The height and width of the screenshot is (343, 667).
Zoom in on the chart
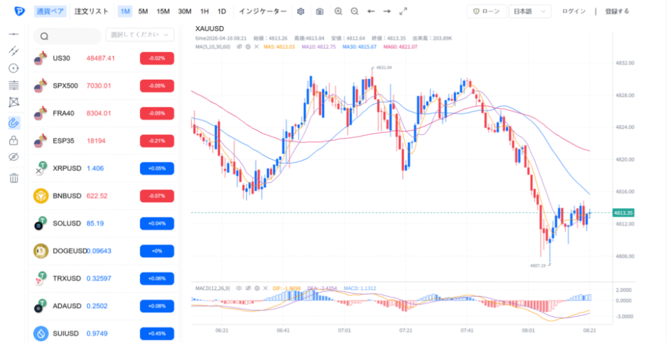(x=338, y=12)
